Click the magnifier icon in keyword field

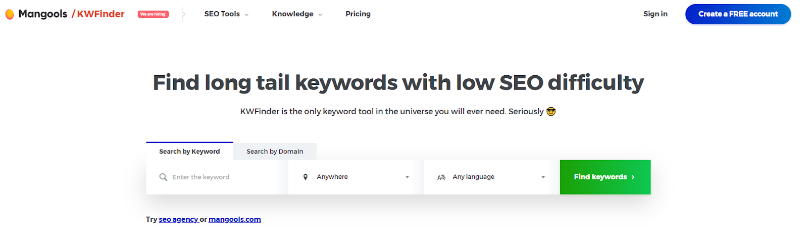coord(163,177)
